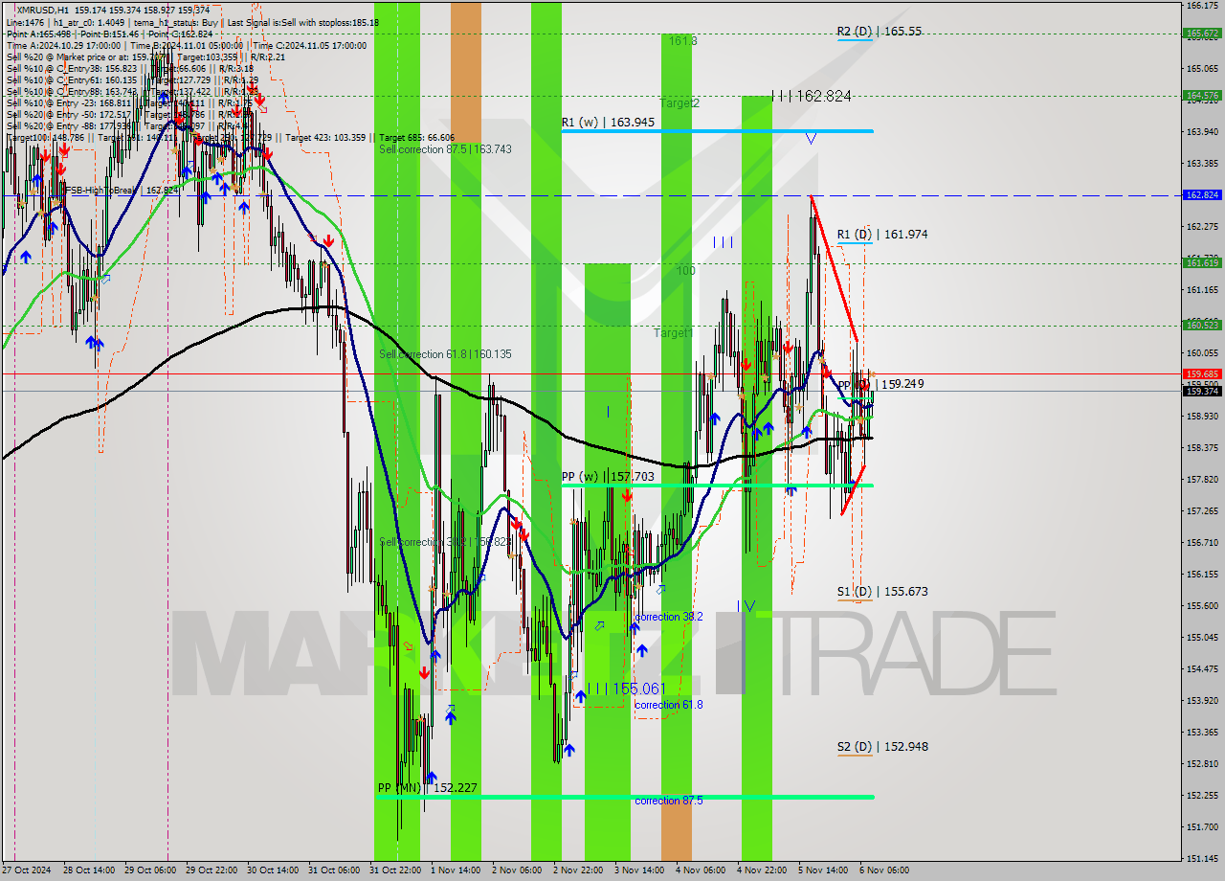Click the 'Sell correction 61.8 | 160.135' label
1225x881 pixels.
[x=445, y=354]
